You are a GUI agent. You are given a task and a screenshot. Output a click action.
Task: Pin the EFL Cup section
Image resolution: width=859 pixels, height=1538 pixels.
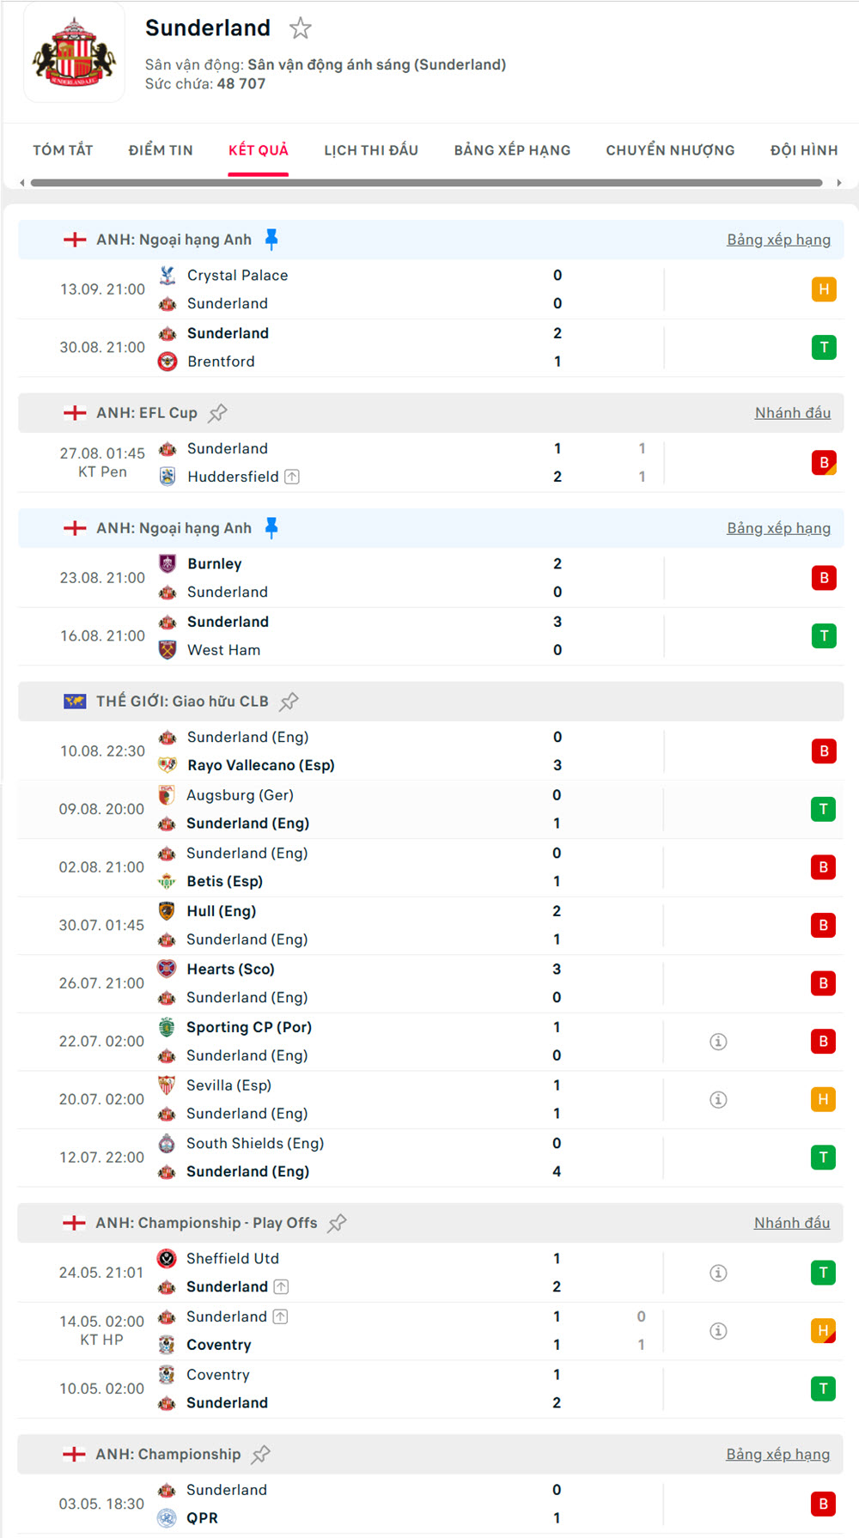click(x=219, y=412)
